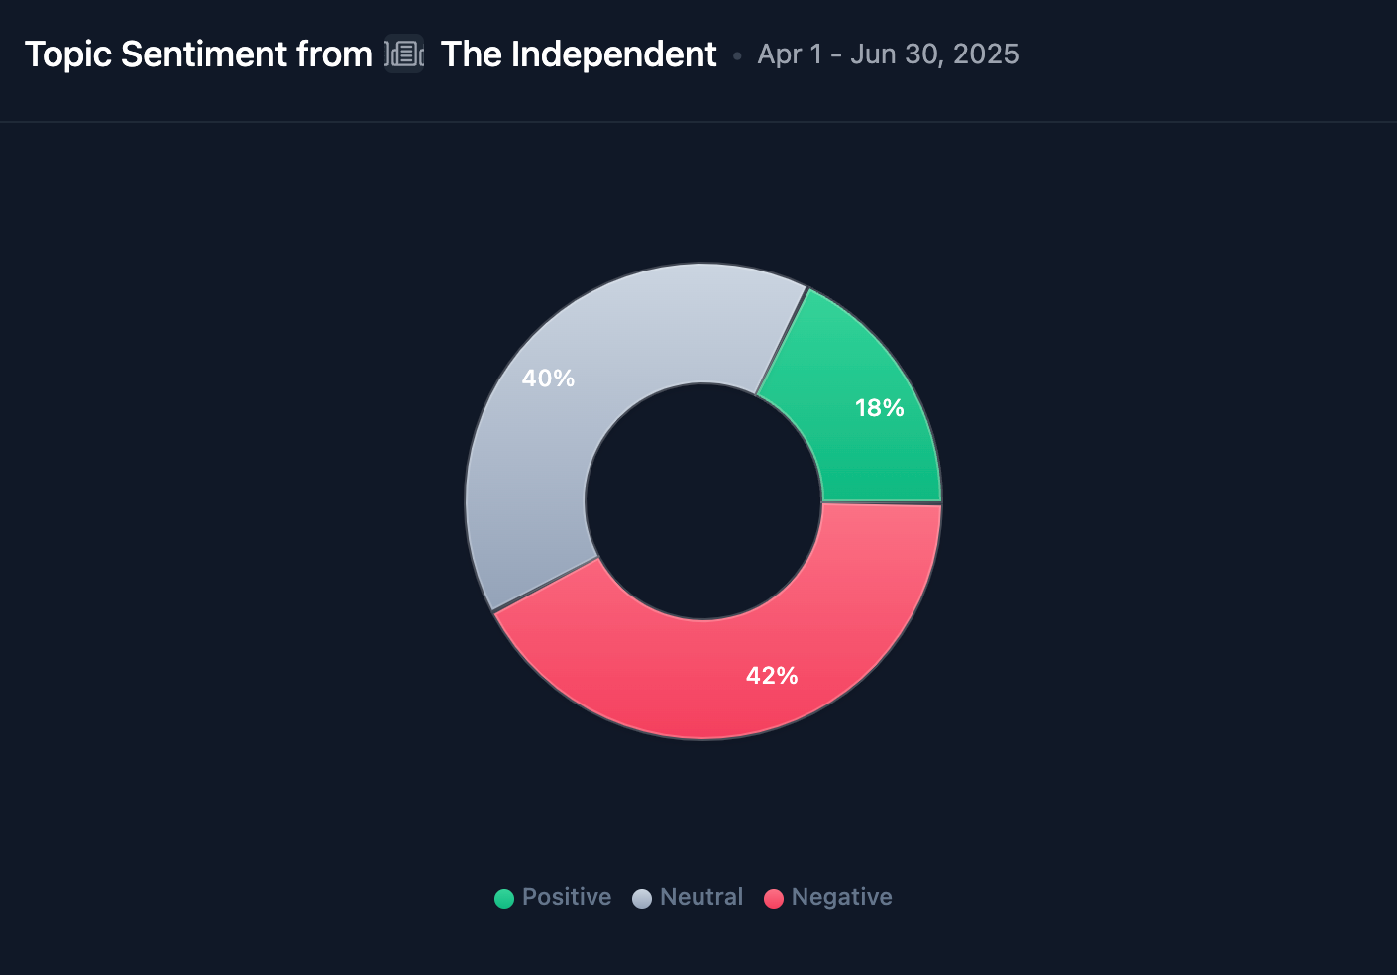Click the 18% data label
This screenshot has height=975, width=1397.
(x=879, y=408)
